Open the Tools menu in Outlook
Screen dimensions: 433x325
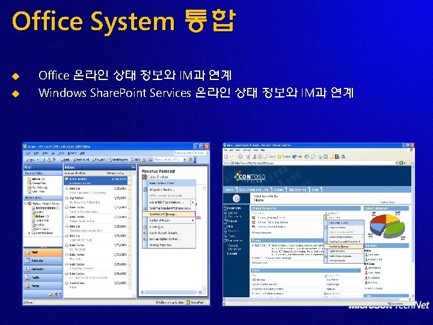[61, 153]
